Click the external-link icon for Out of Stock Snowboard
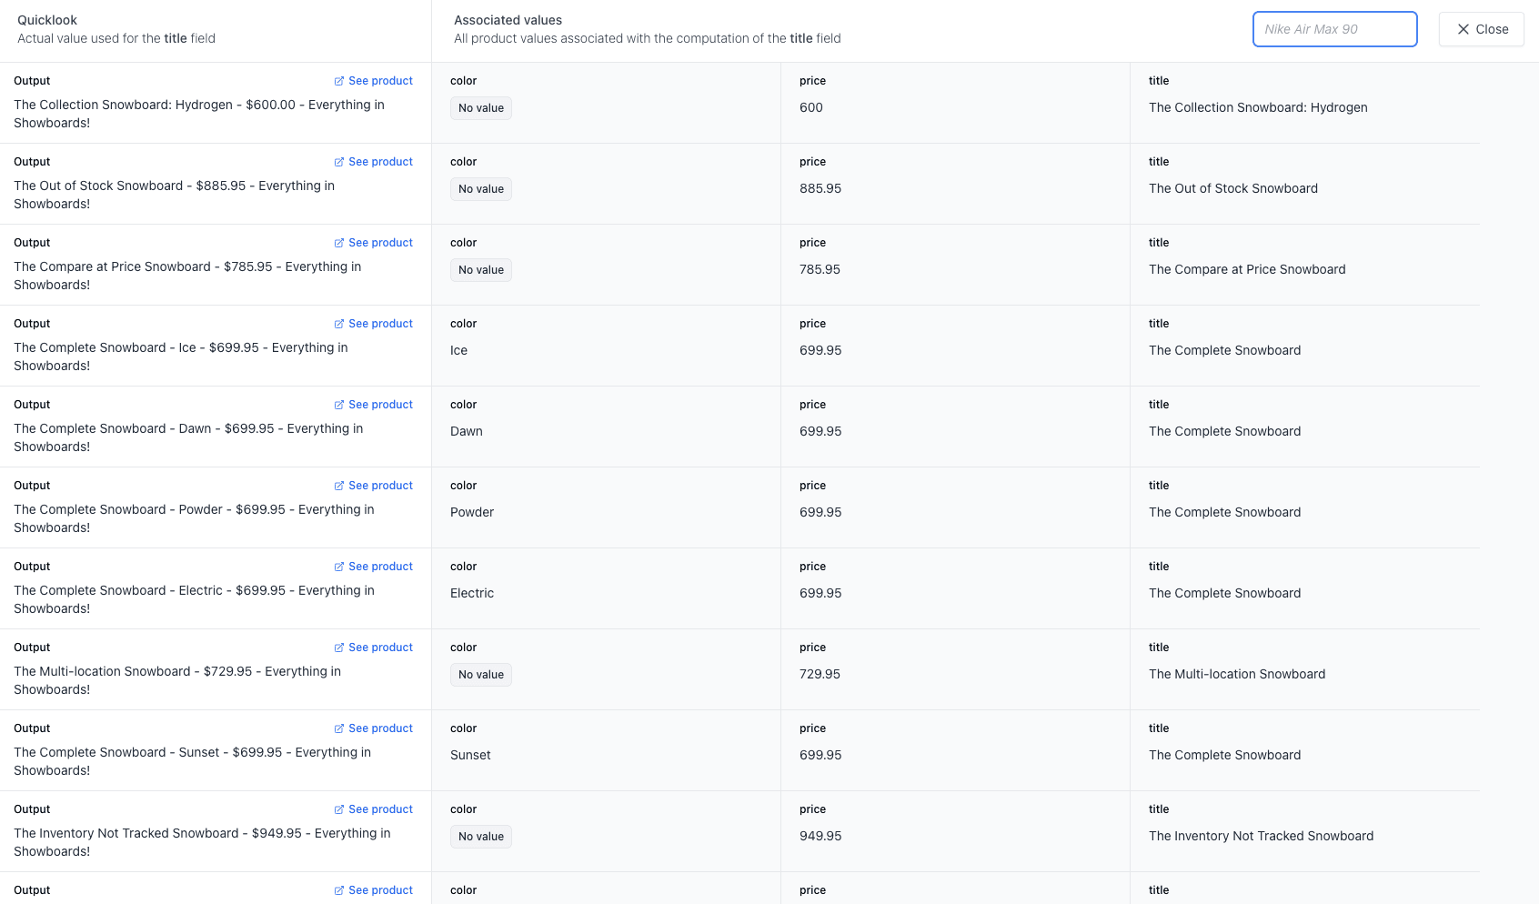This screenshot has height=904, width=1539. [338, 161]
